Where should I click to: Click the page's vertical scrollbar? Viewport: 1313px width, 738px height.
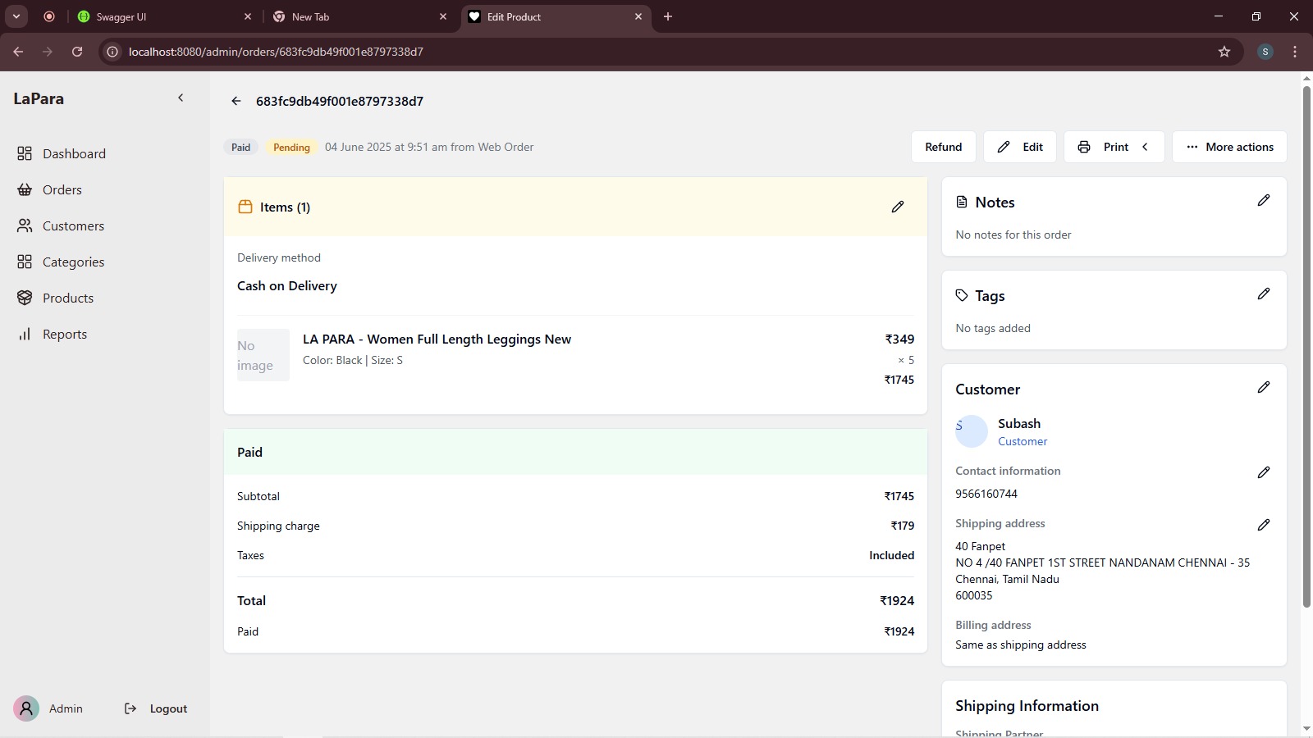coord(1306,344)
